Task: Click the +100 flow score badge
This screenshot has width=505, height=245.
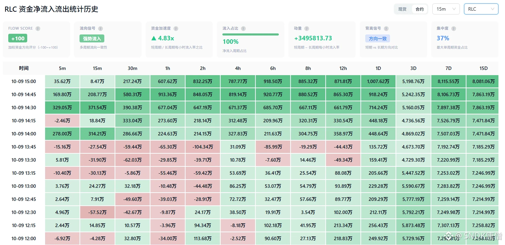Action: click(x=18, y=38)
